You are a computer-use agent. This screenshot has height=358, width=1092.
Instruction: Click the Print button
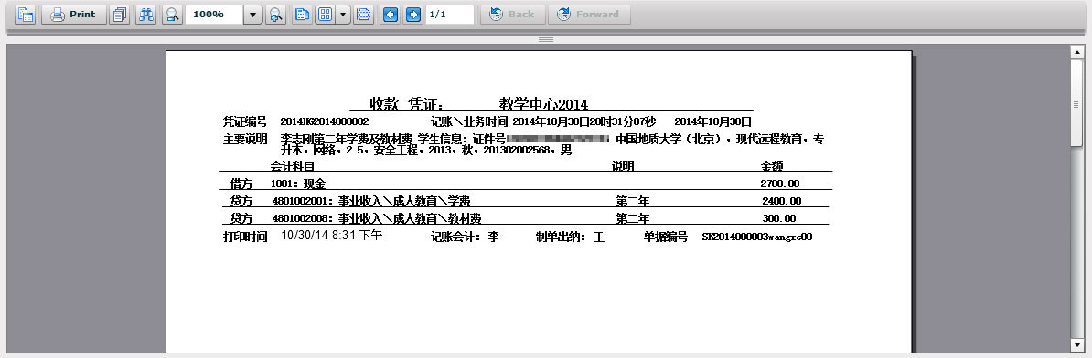(x=73, y=15)
